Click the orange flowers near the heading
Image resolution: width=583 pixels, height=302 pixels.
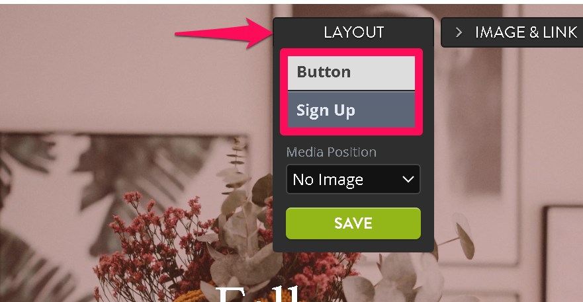pyautogui.click(x=193, y=297)
